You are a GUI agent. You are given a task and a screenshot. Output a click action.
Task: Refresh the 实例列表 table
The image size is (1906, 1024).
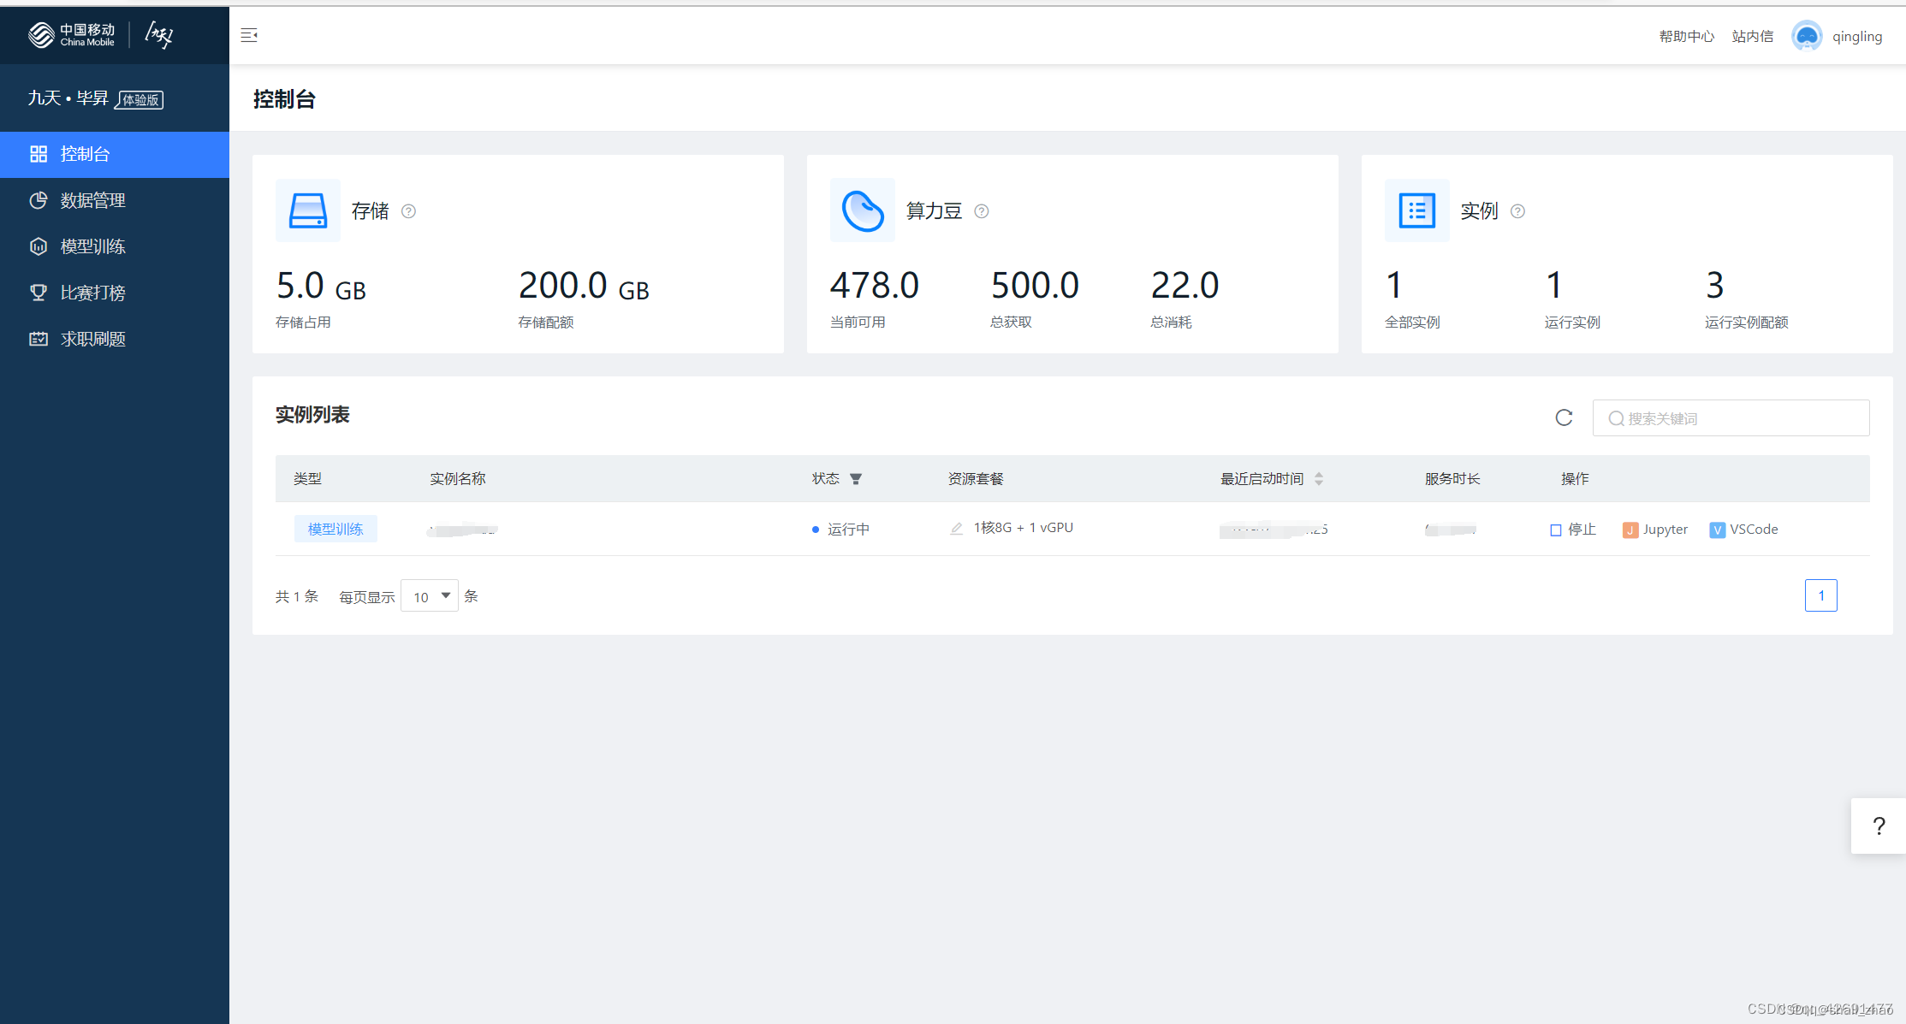[1564, 417]
